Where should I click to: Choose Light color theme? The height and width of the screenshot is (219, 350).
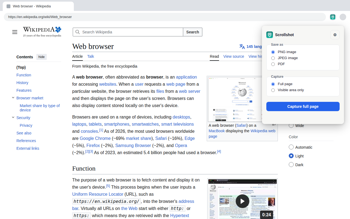tap(291, 156)
